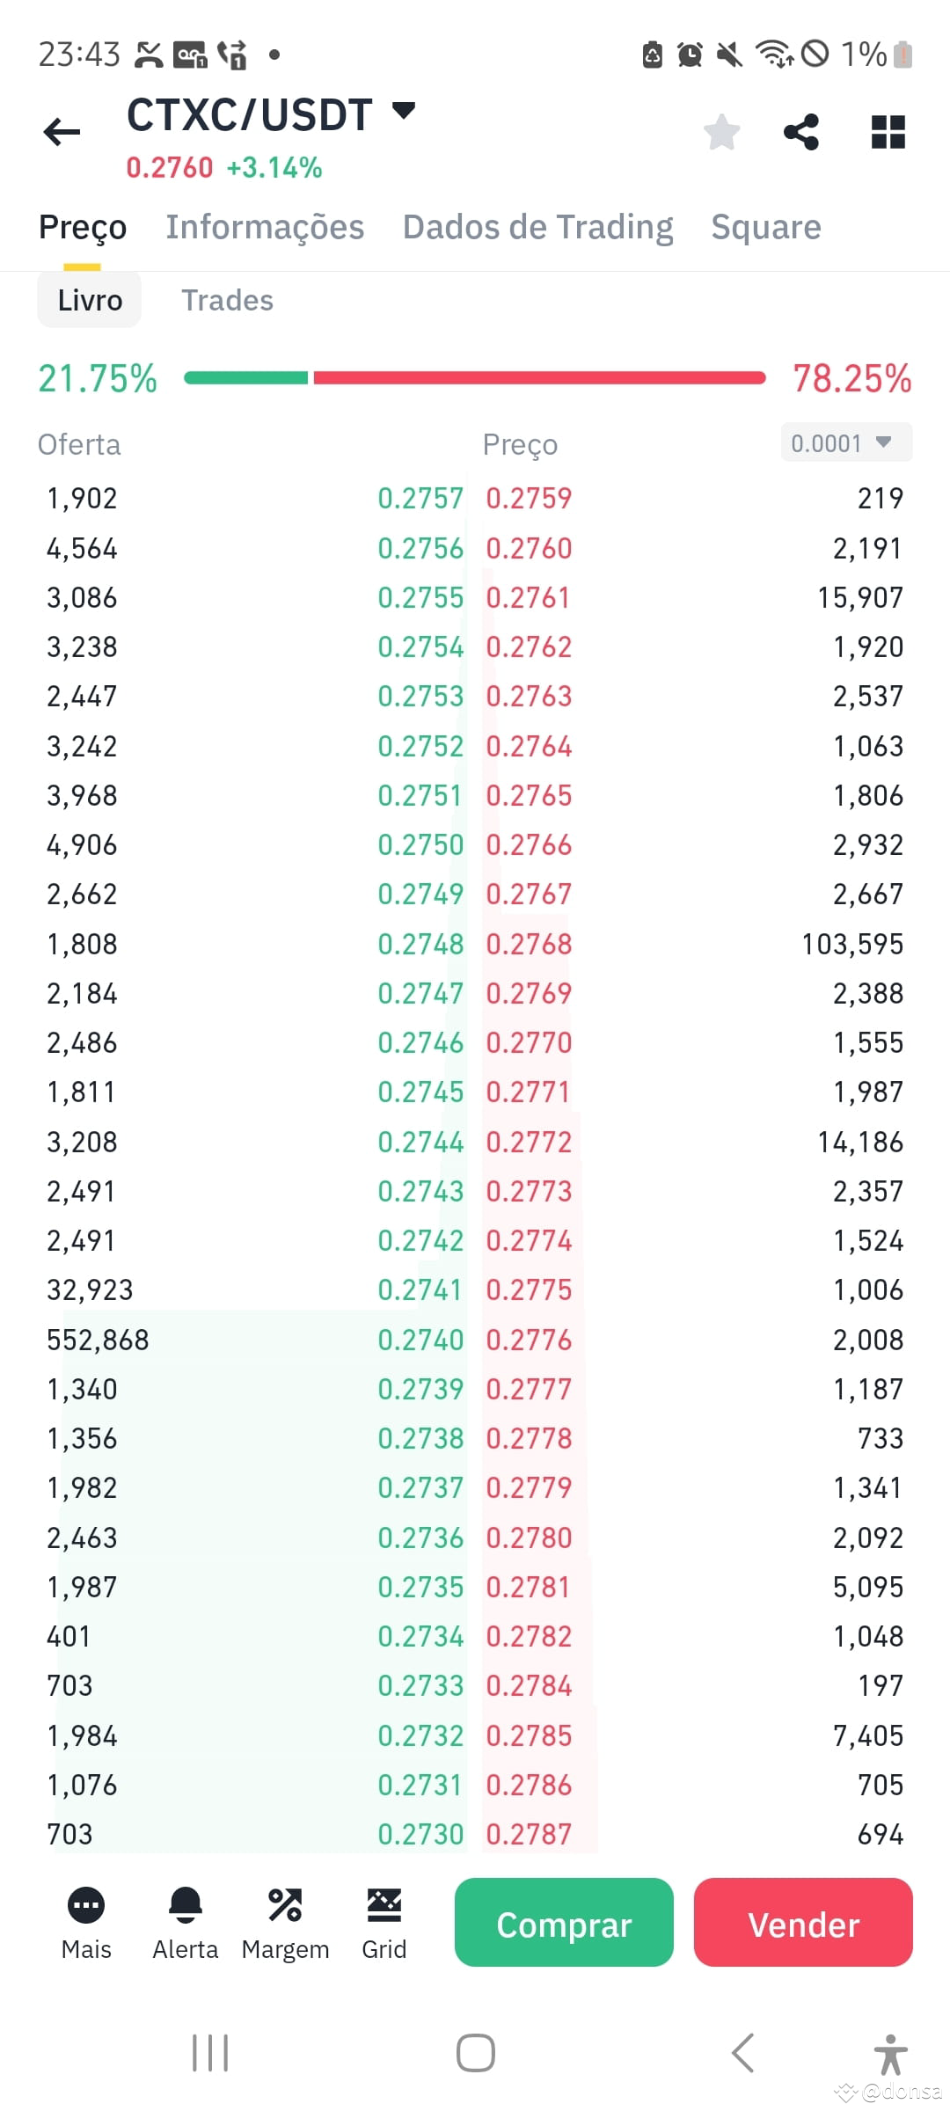Viewport: 950px width, 2111px height.
Task: Open the share options
Action: [x=802, y=132]
